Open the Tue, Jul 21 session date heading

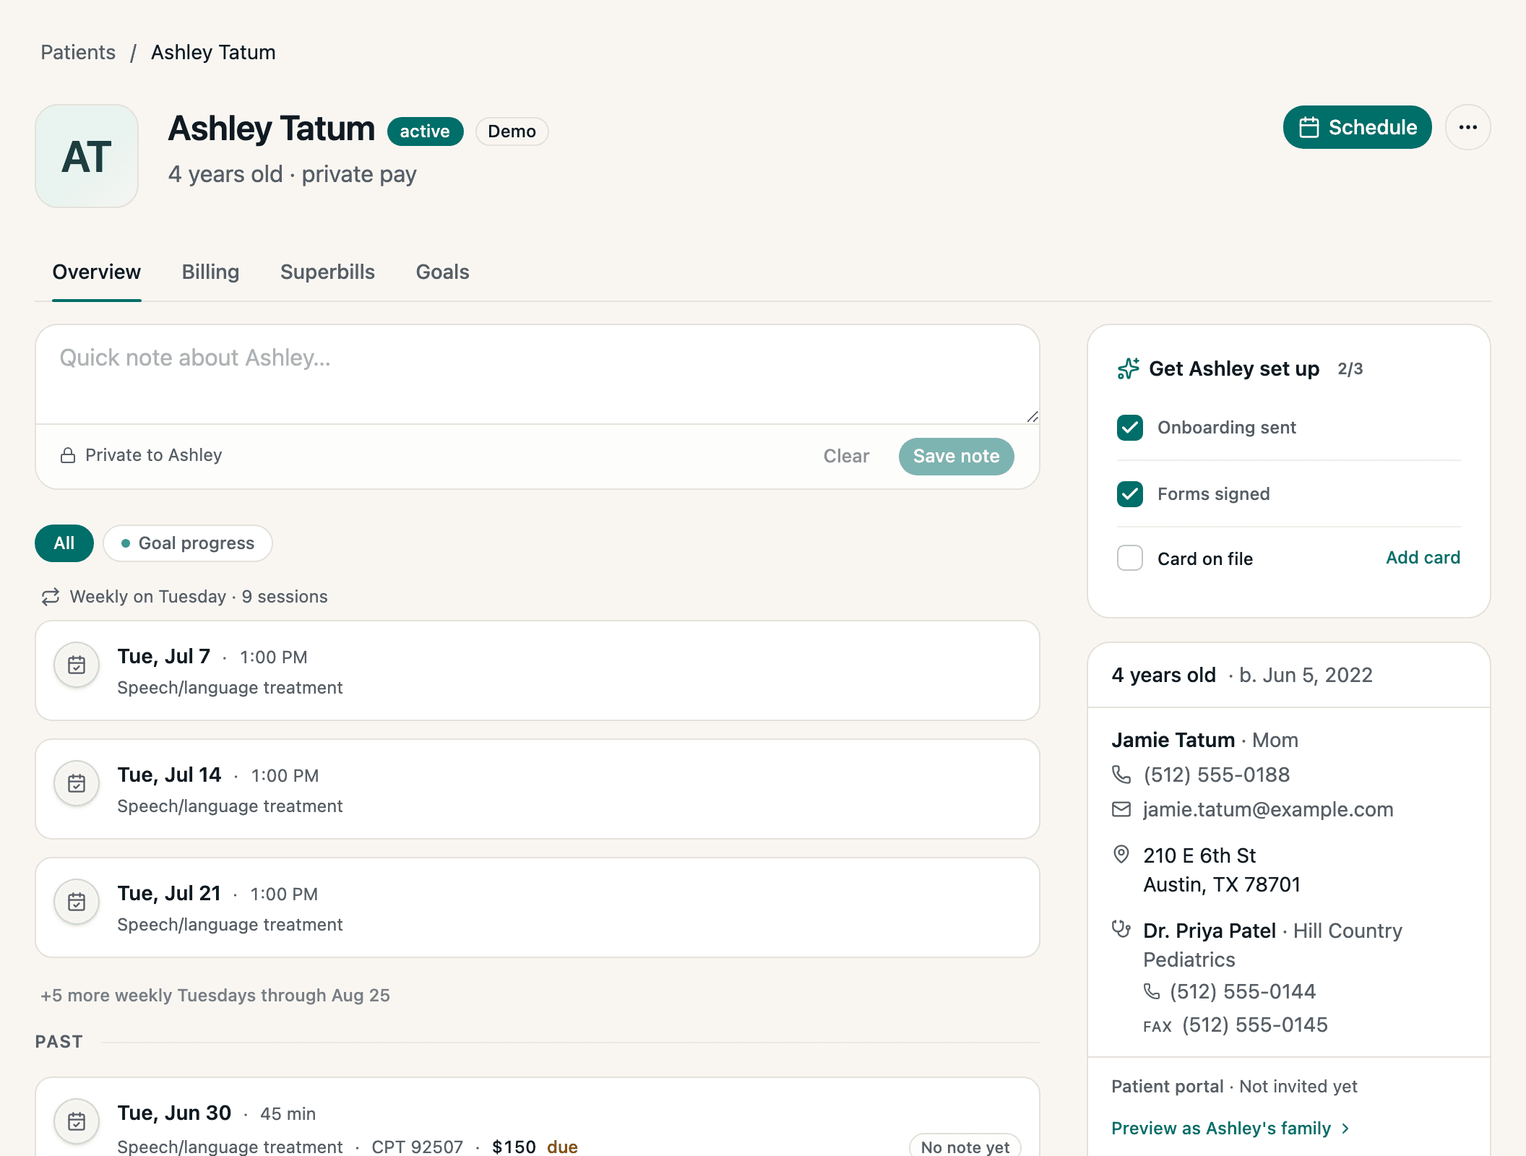pyautogui.click(x=169, y=893)
